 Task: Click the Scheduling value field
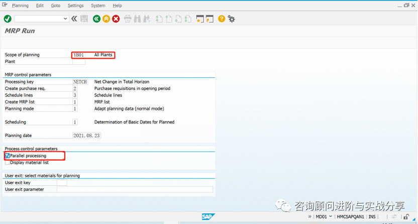[x=75, y=122]
